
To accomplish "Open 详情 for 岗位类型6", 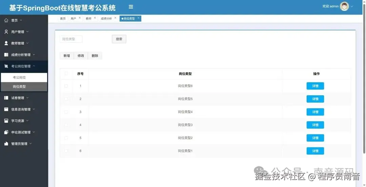I will click(315, 86).
